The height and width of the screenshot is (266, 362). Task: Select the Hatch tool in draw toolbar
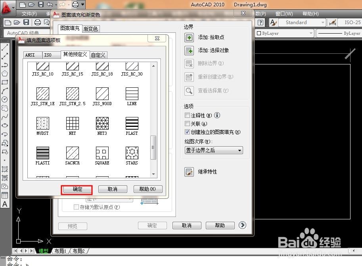pyautogui.click(x=5, y=169)
